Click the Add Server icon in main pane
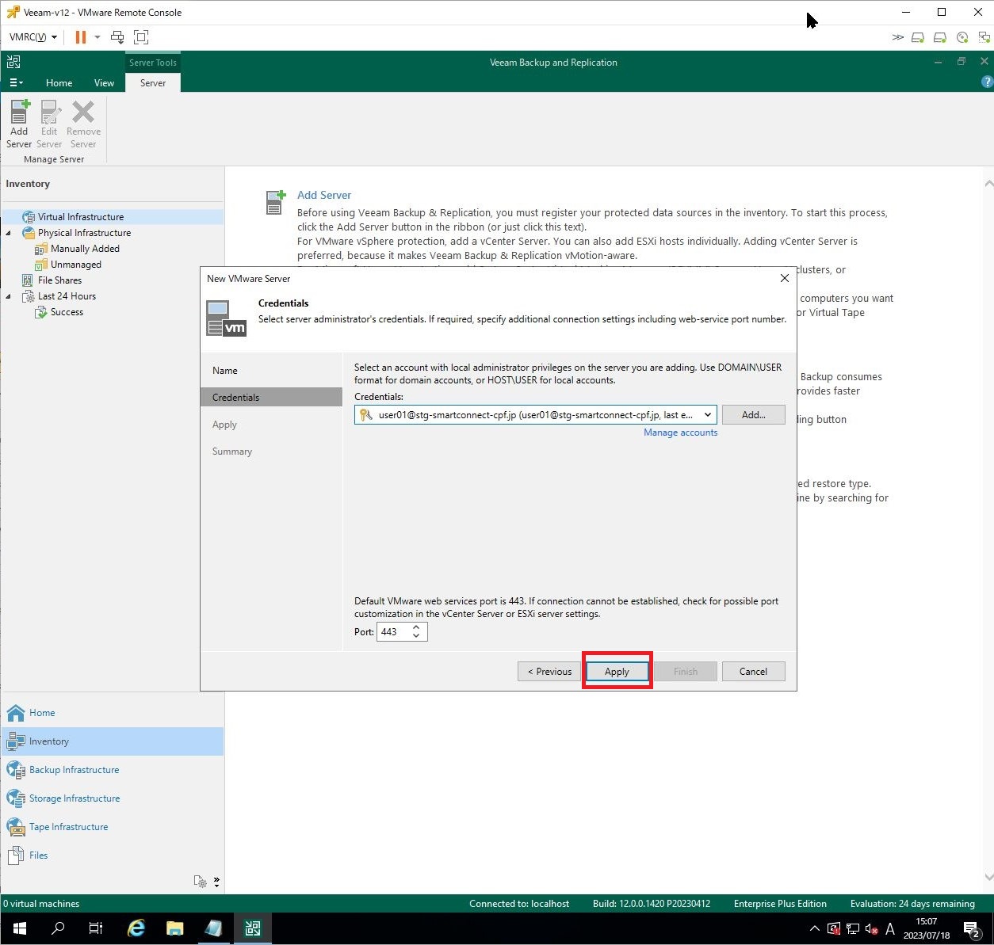This screenshot has height=945, width=994. point(275,202)
